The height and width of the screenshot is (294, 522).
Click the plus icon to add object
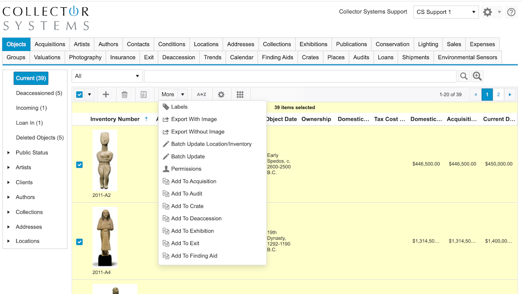pyautogui.click(x=106, y=95)
